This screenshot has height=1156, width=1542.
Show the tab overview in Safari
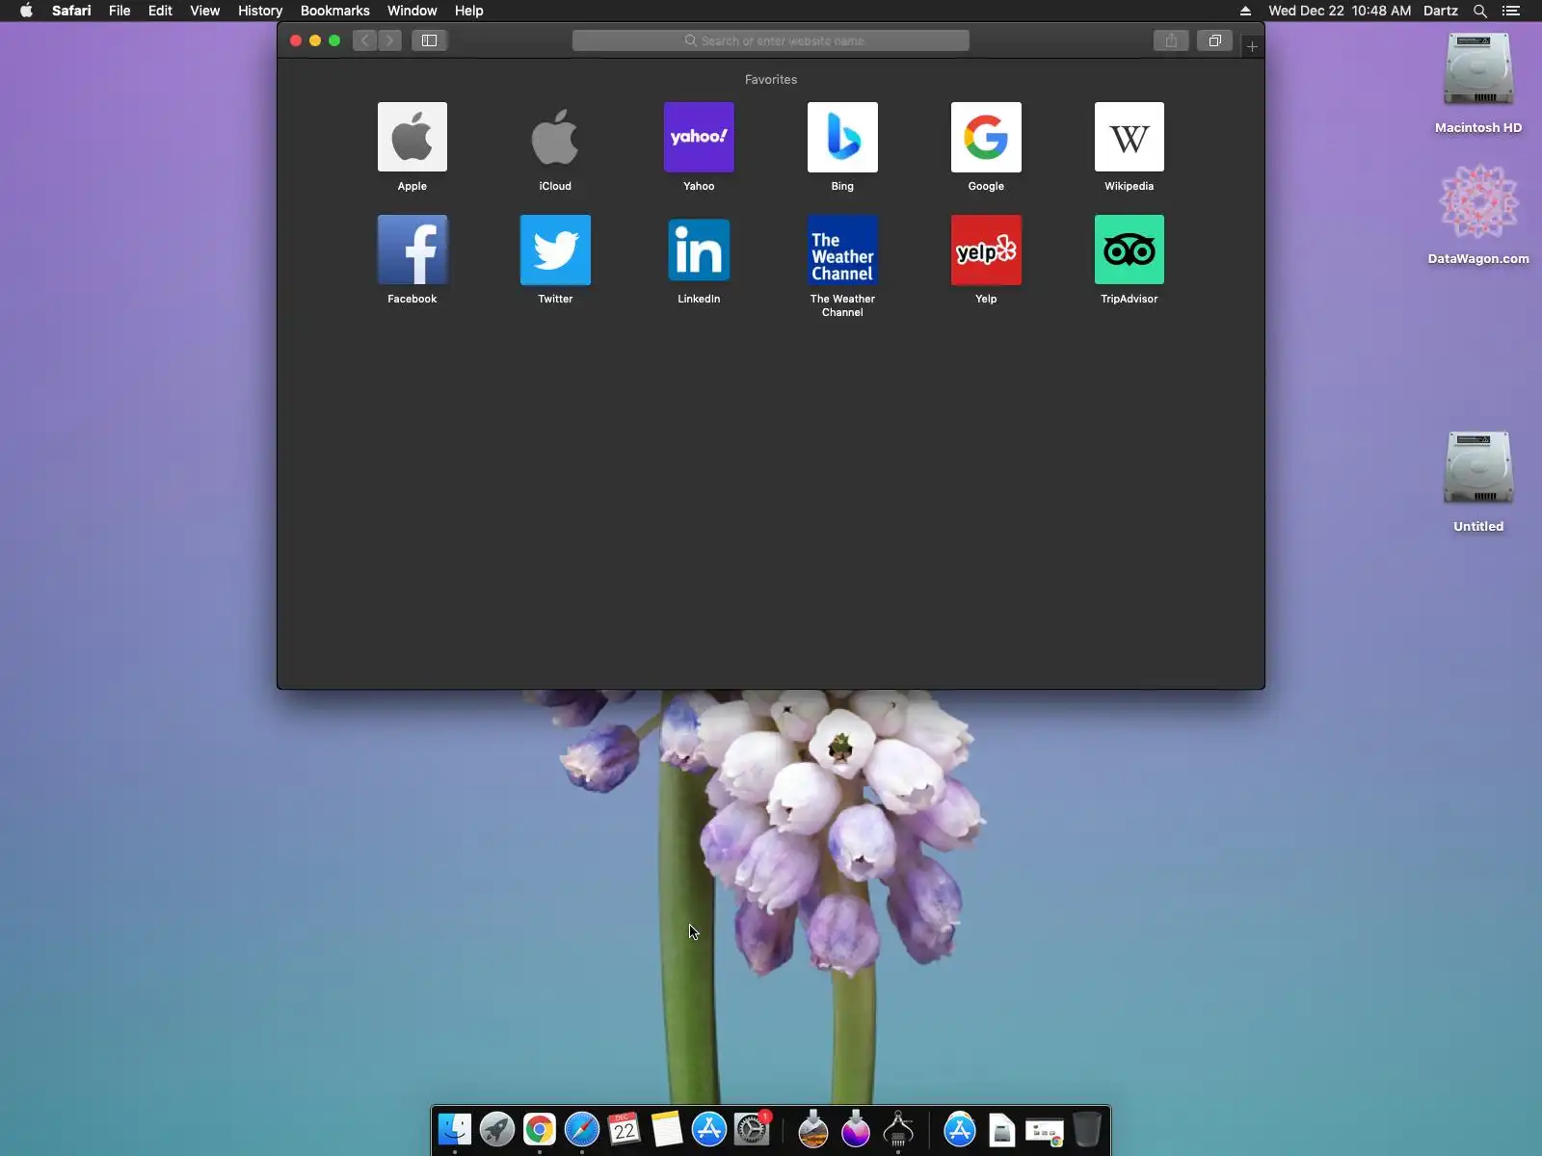click(x=1215, y=40)
